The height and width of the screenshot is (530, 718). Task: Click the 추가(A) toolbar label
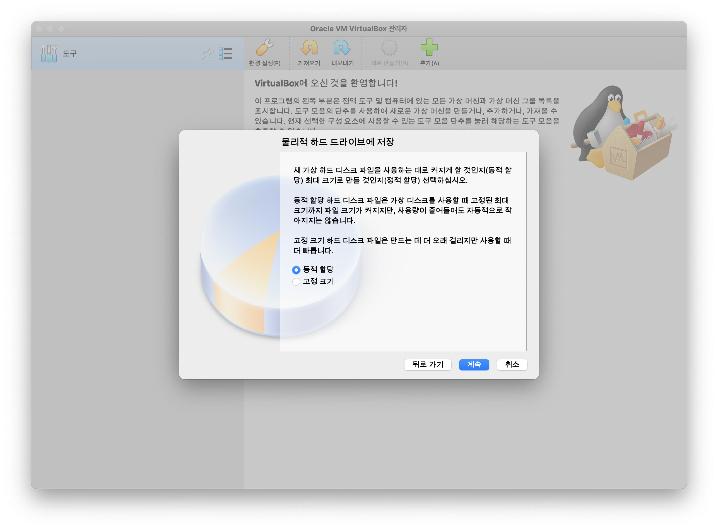tap(429, 63)
